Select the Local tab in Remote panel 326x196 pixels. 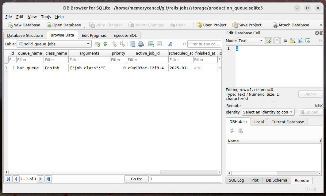259,122
